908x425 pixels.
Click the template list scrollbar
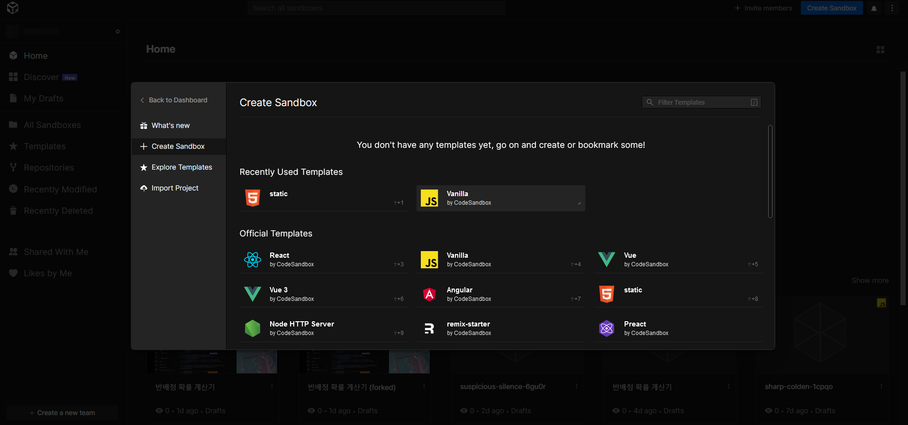coord(770,172)
